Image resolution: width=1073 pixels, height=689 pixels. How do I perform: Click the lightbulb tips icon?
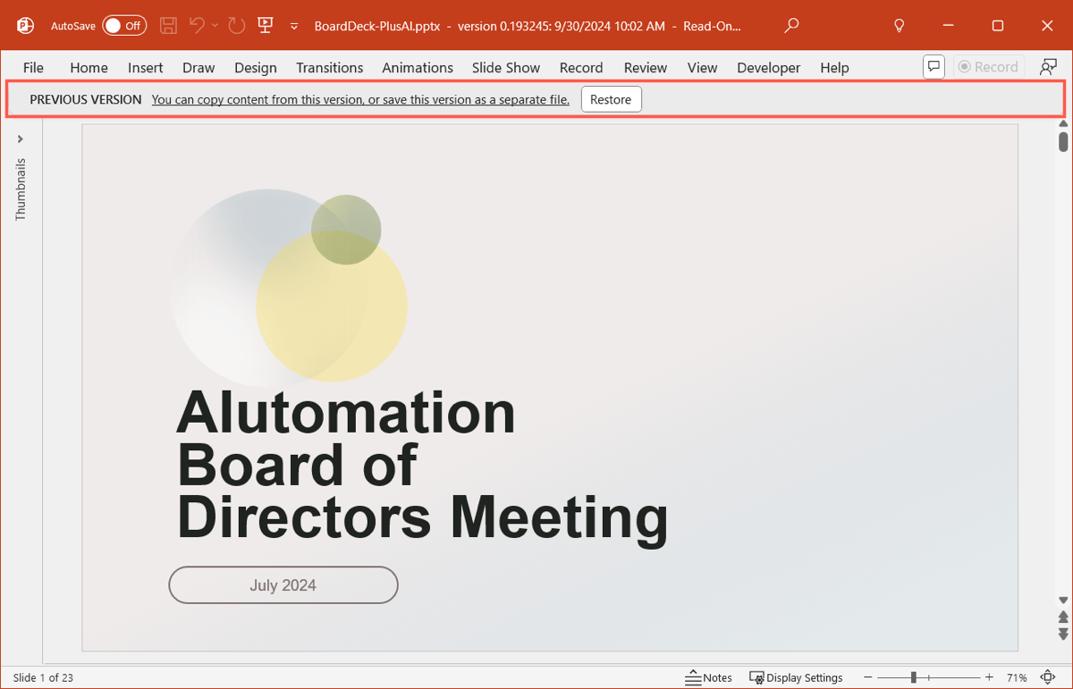(x=900, y=26)
